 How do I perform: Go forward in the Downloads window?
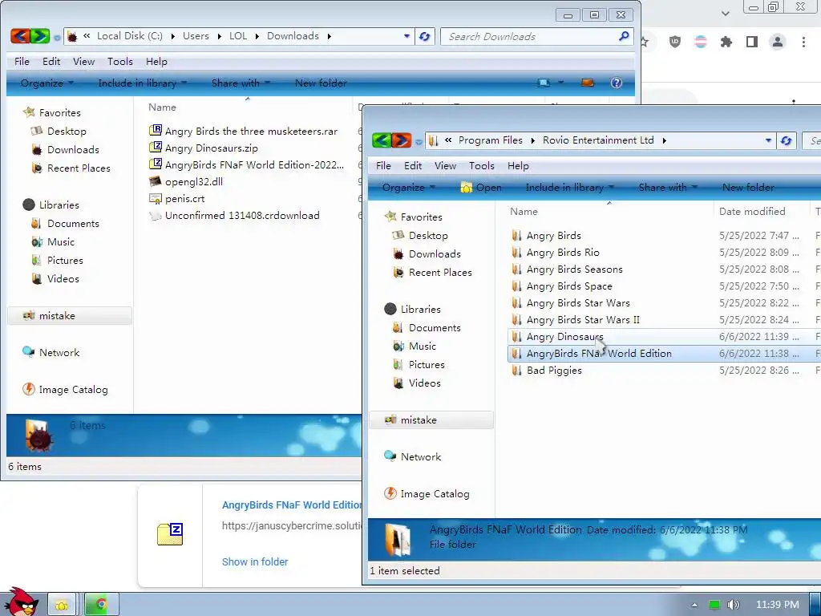[x=40, y=35]
